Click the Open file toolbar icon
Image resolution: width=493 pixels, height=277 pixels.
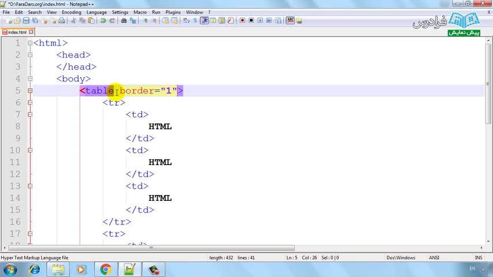17,21
